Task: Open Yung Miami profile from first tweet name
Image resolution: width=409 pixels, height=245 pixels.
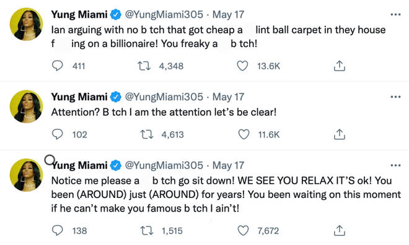Action: click(x=79, y=15)
